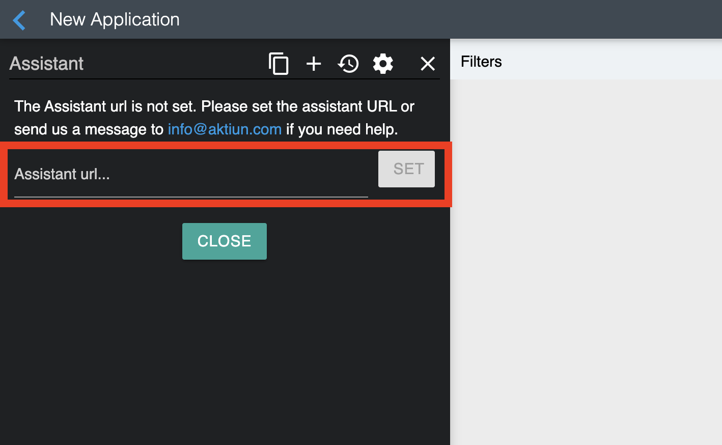Start a new chat with plus icon

[314, 64]
